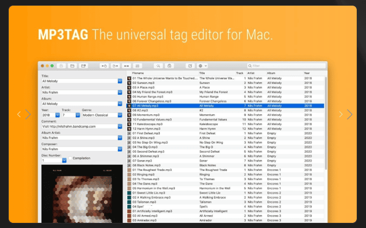Viewport: 366px width, 228px height.
Task: Sort by the Track column header
Action: tap(240, 73)
